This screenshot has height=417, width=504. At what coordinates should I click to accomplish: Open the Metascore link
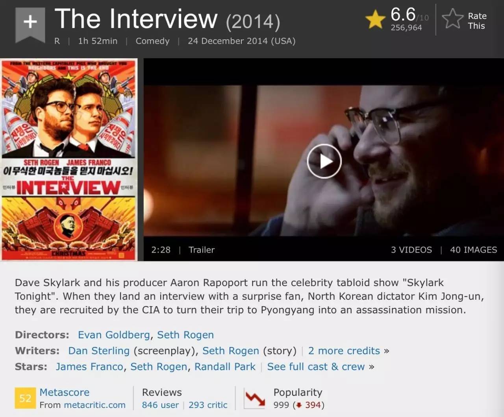[65, 392]
